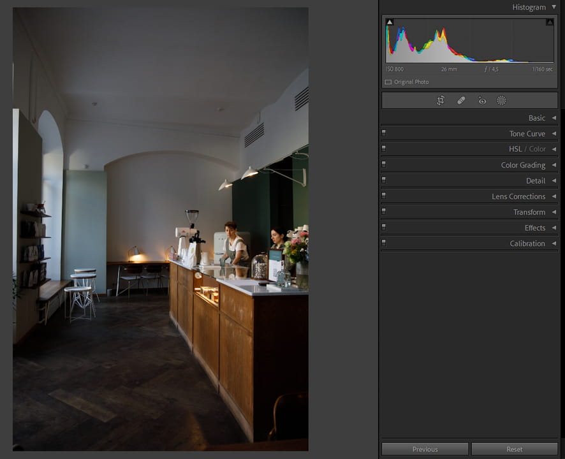Select the Crop Overlay tool
The image size is (565, 459).
[440, 101]
